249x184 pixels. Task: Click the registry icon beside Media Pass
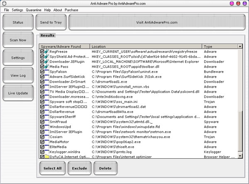click(46, 66)
